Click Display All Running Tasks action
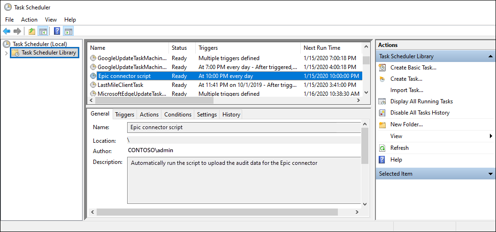Viewport: 496px width, 232px height. [x=422, y=101]
